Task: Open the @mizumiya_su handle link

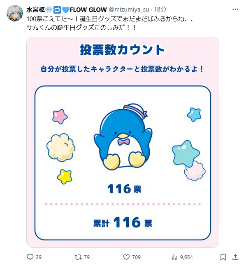Action: coord(129,9)
